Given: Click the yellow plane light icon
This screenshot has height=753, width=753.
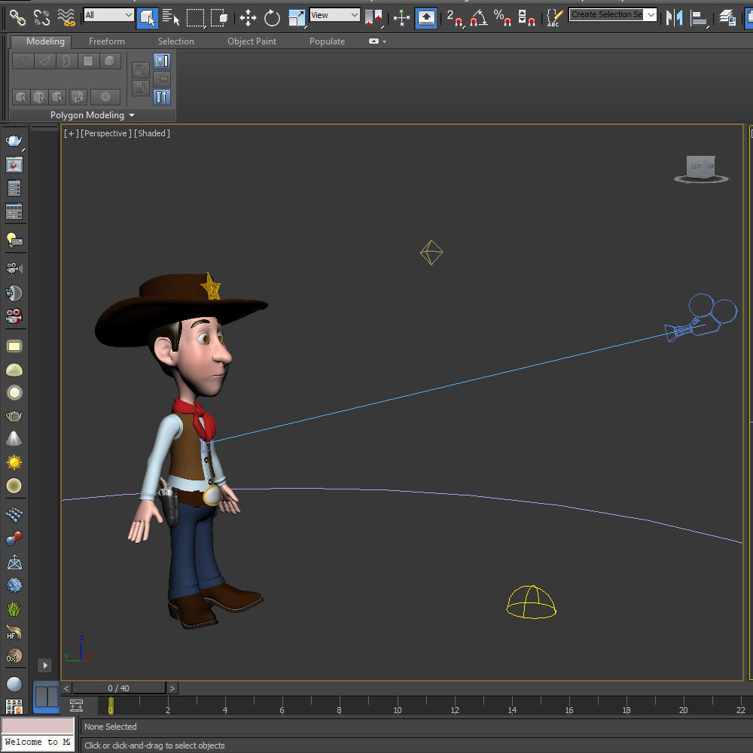Looking at the screenshot, I should [x=14, y=346].
